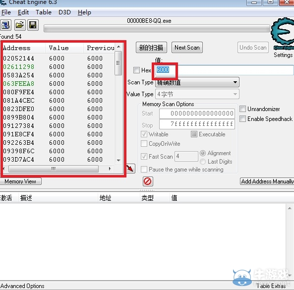Viewport: 294px width, 290px height.
Task: Click Add Address Manually button
Action: click(267, 181)
